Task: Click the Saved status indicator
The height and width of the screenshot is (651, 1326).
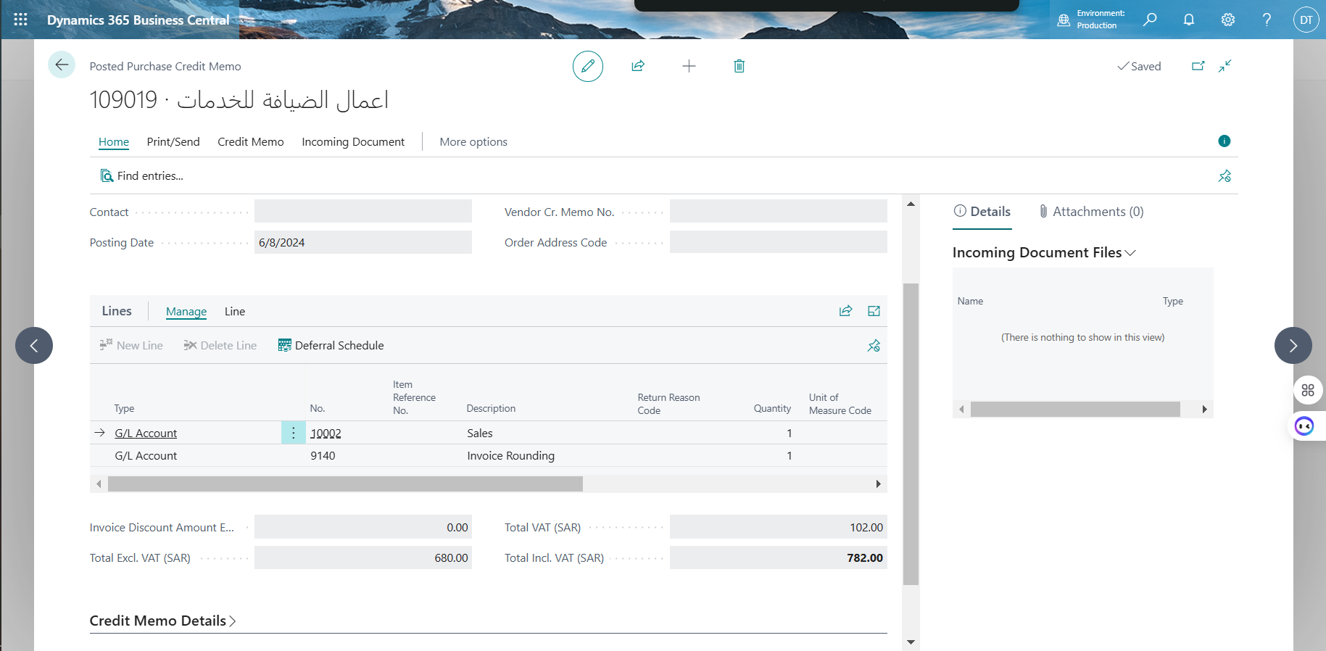Action: 1139,66
